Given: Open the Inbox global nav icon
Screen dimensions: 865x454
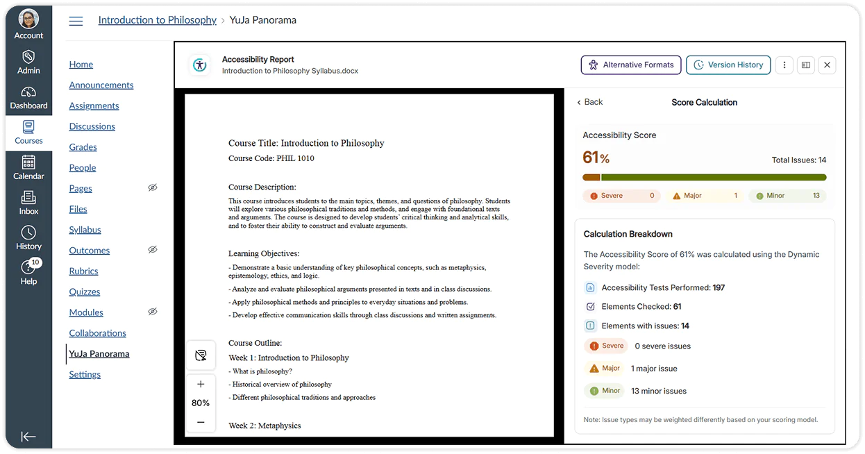Looking at the screenshot, I should tap(28, 198).
